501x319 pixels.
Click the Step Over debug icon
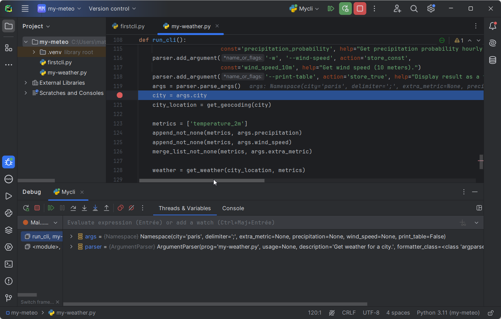click(73, 208)
